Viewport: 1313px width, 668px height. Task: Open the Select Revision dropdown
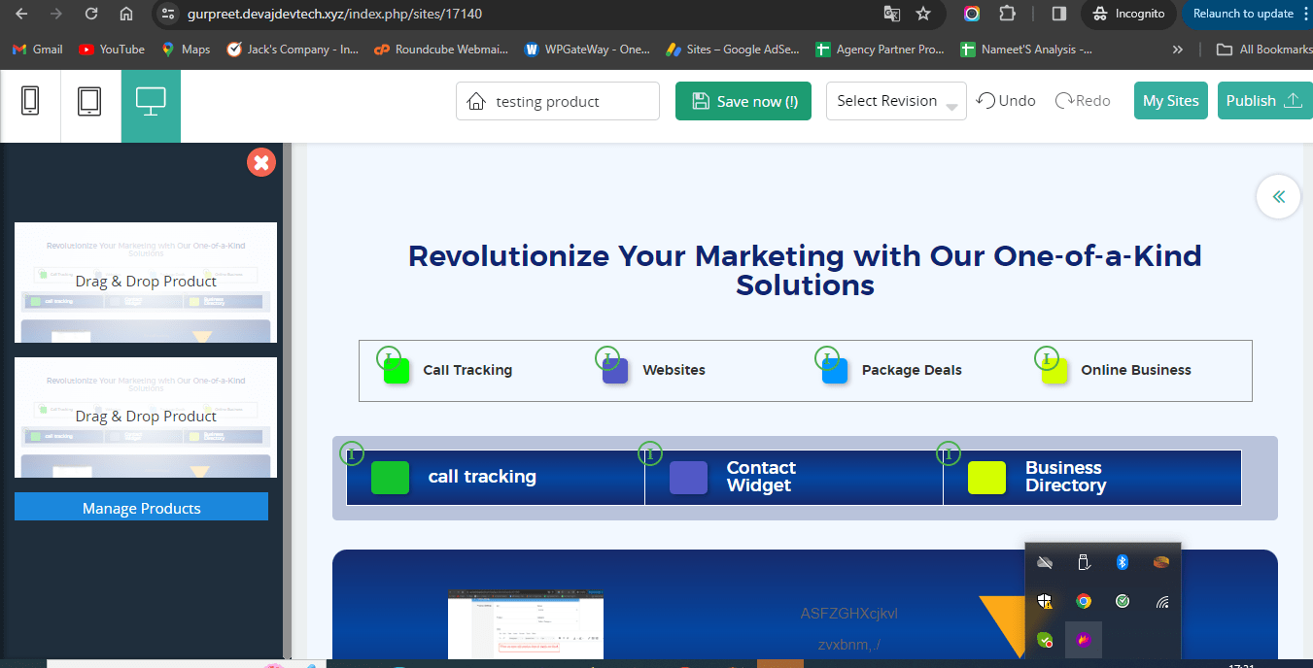coord(895,101)
